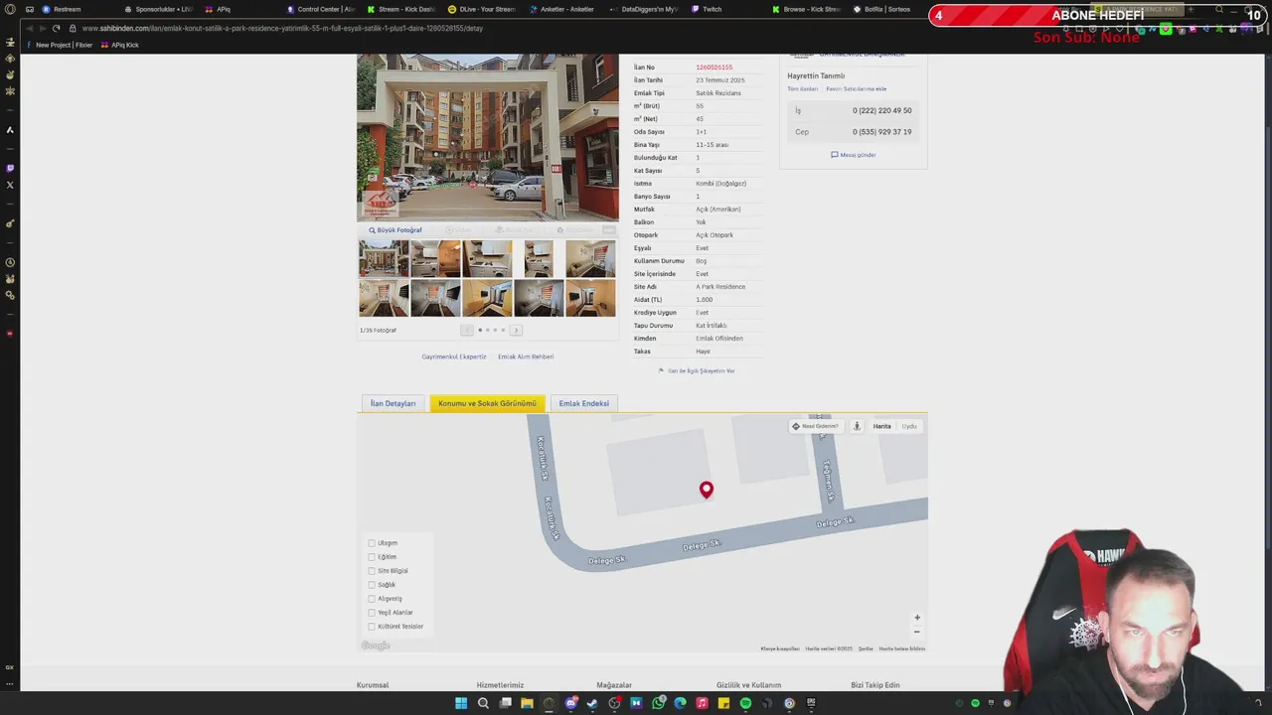Open the Twitch icon in browser sidebar
Screen dimensions: 1272x715
coord(10,168)
